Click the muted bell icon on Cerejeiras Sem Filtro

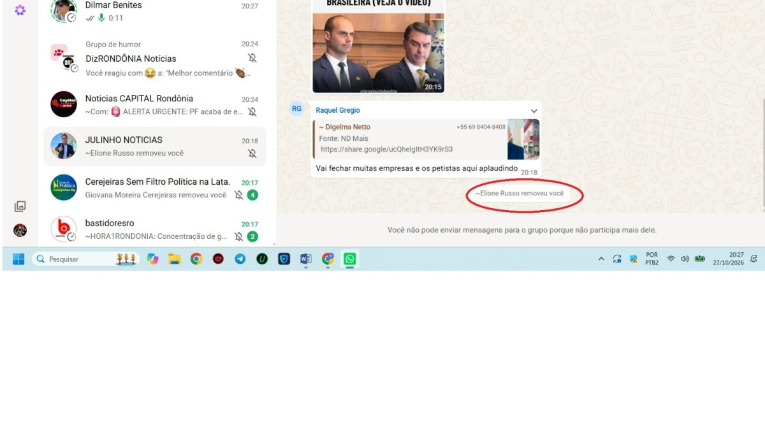238,195
